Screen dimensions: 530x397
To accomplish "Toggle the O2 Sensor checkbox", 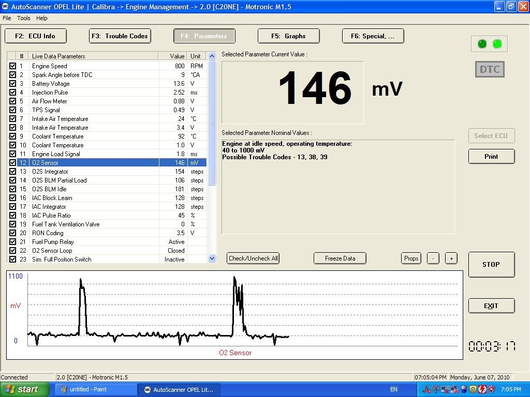I will (12, 163).
